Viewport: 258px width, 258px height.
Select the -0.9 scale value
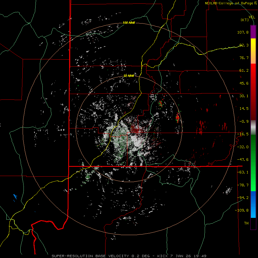[244, 122]
